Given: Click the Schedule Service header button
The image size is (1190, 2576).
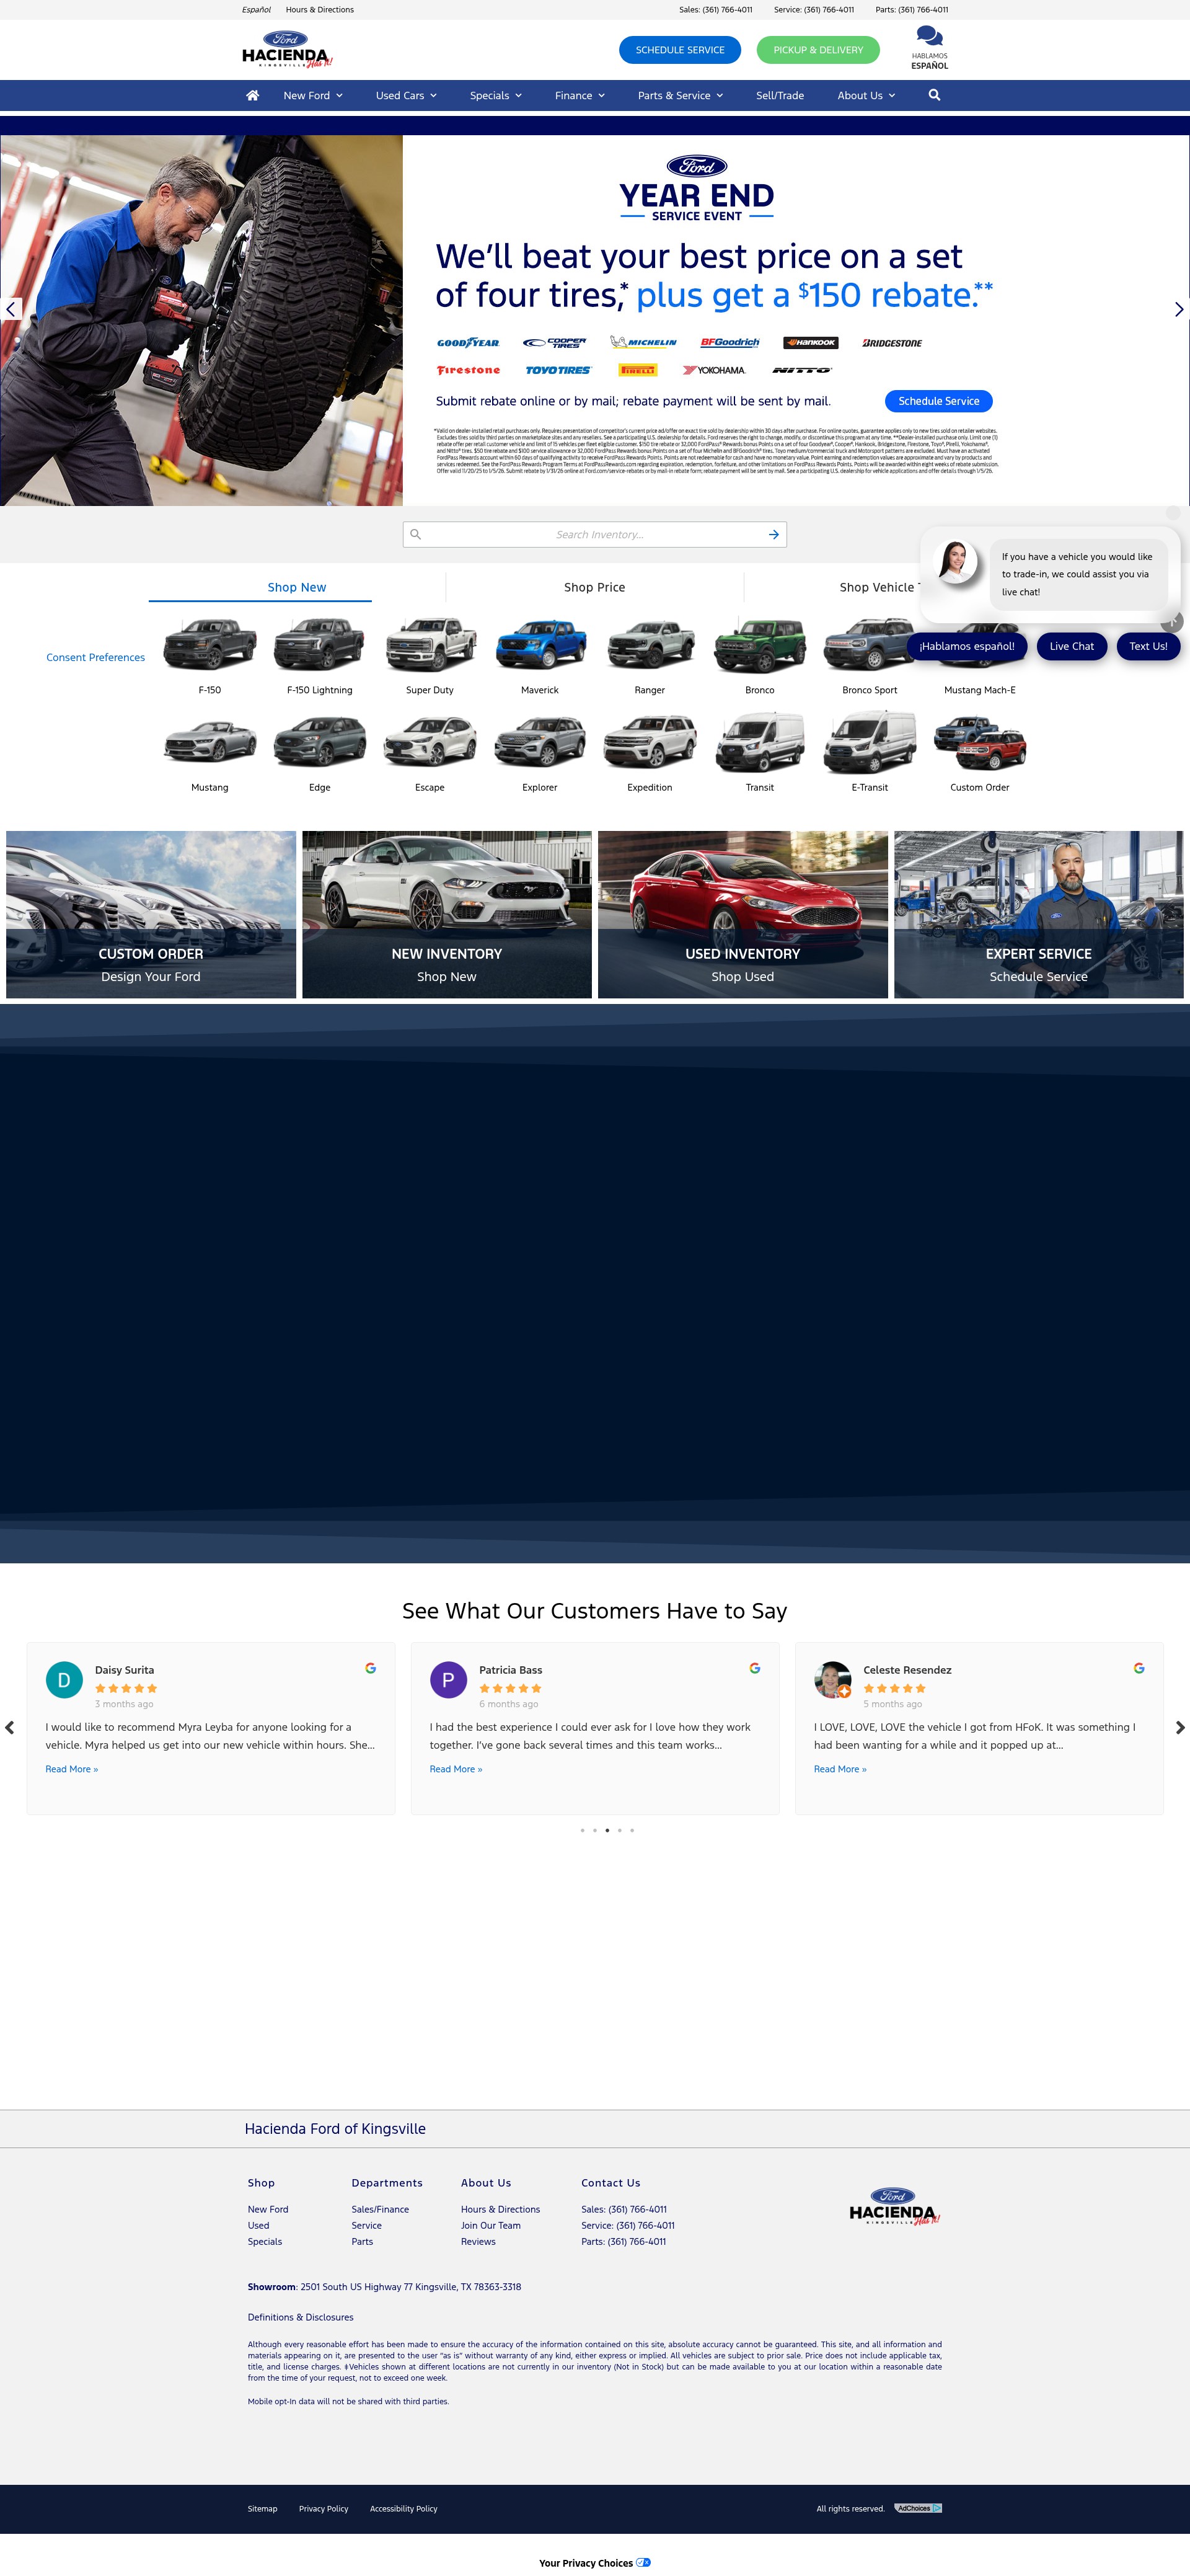Looking at the screenshot, I should [679, 50].
